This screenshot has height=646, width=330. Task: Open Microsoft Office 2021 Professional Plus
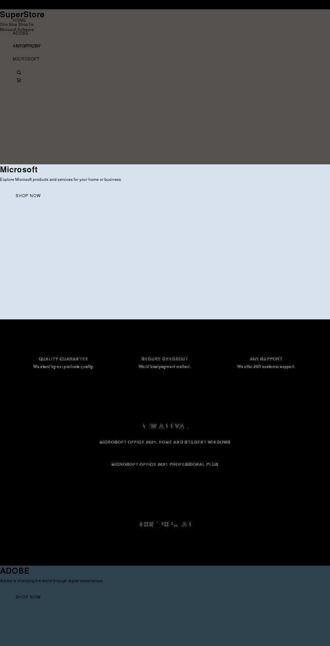(x=165, y=464)
